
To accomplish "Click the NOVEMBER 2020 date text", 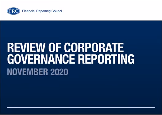I will (38, 72).
